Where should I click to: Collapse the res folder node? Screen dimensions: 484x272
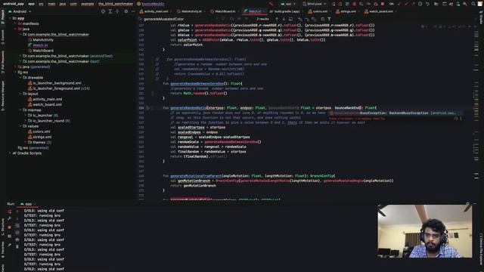15,73
